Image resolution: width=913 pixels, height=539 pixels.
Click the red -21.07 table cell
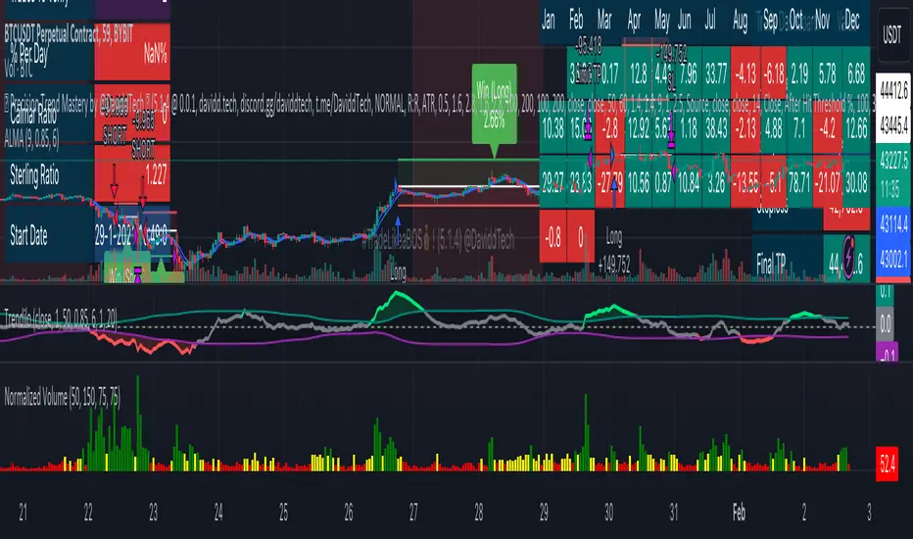[827, 182]
